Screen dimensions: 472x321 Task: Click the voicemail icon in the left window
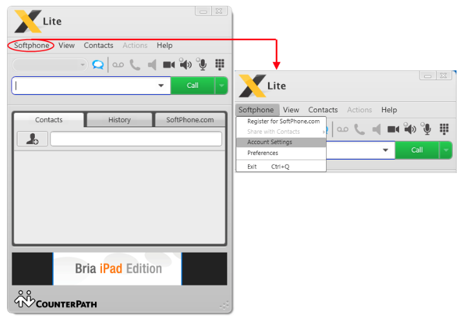[118, 65]
